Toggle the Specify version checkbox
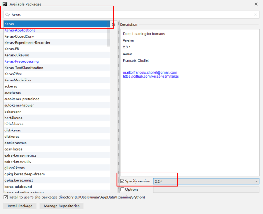This screenshot has height=214, width=263. point(122,181)
